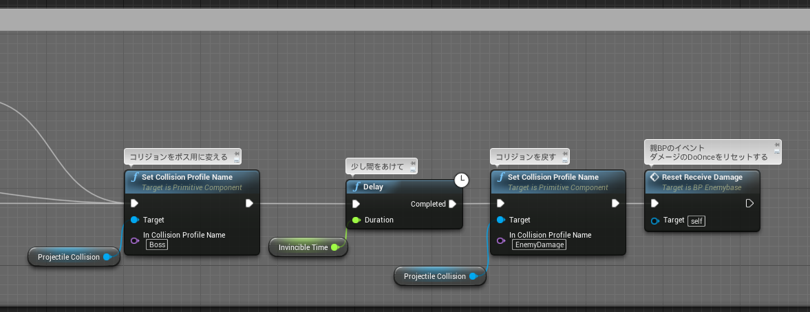Click exec input pin of EnemyDamage collision node
This screenshot has height=312, width=810.
pyautogui.click(x=500, y=203)
